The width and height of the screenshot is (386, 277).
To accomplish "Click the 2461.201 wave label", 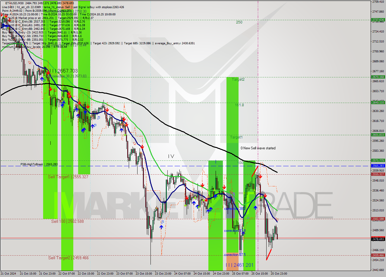I will [240, 265].
